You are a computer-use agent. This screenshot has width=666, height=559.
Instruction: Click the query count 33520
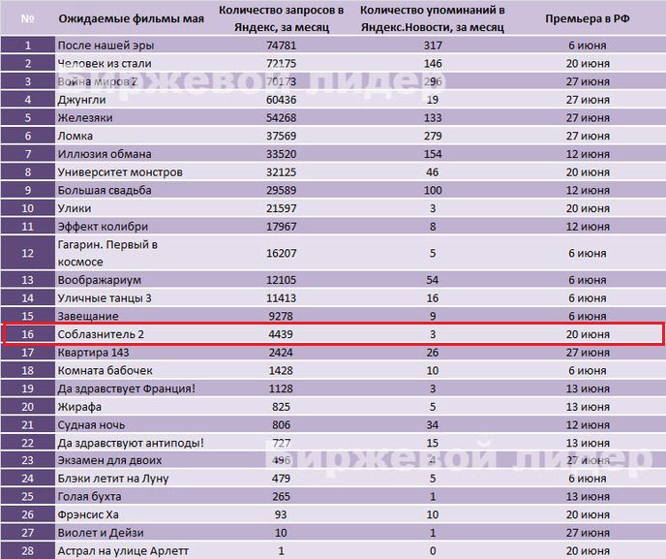[281, 154]
